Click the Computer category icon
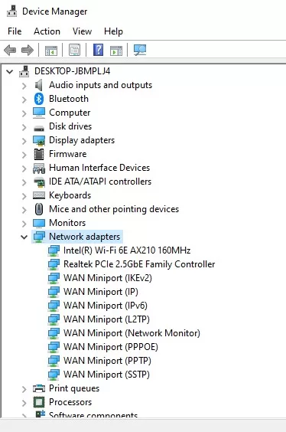The height and width of the screenshot is (432, 286). (39, 113)
